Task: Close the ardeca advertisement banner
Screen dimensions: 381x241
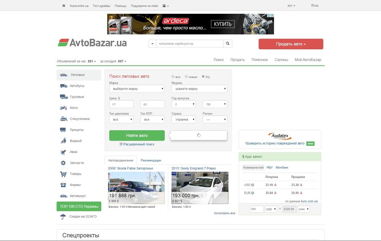Action: pyautogui.click(x=272, y=15)
